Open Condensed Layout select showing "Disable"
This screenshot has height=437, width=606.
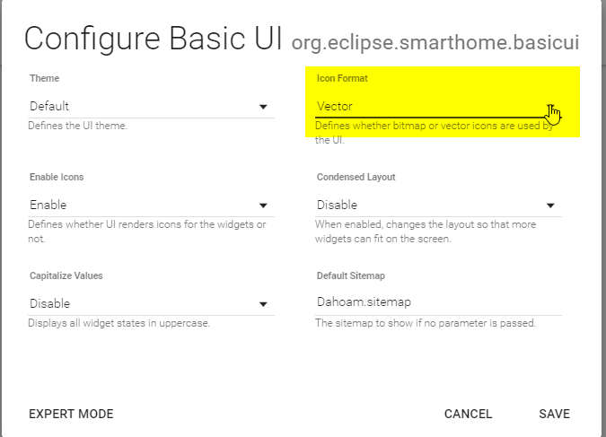pyautogui.click(x=431, y=205)
